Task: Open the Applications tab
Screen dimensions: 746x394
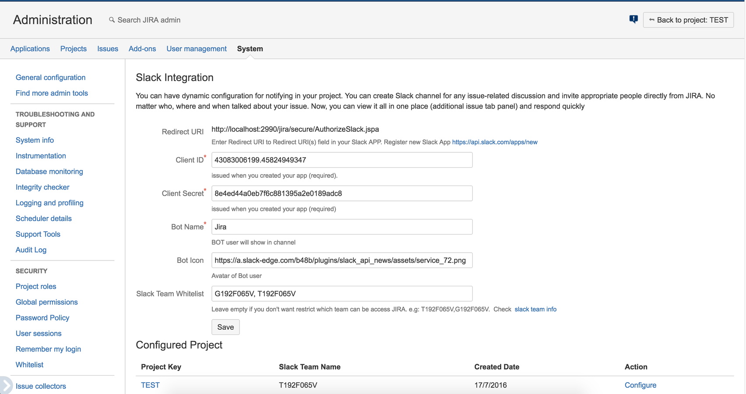Action: (30, 49)
